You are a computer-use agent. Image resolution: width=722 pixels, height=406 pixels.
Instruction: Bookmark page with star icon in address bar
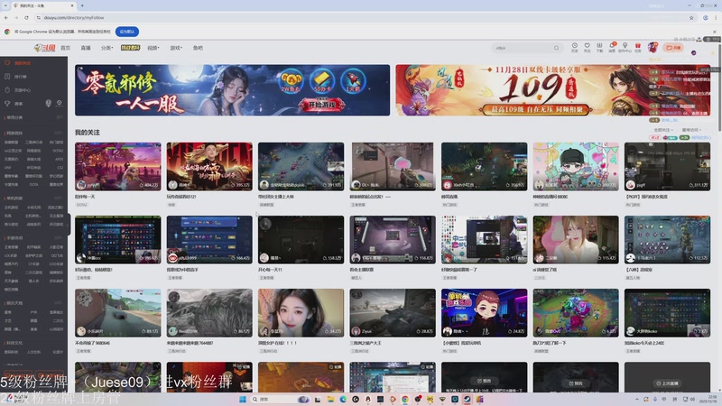(x=691, y=17)
